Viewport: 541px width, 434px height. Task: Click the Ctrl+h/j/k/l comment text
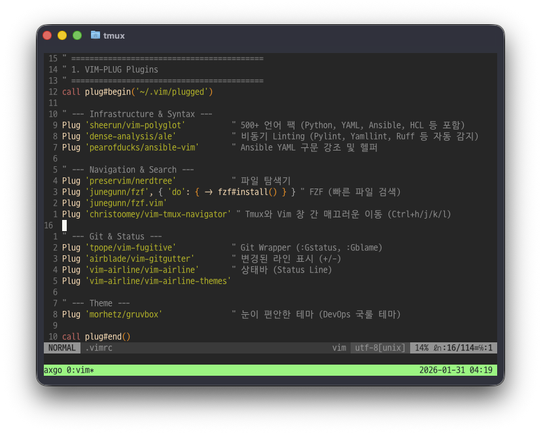(x=419, y=215)
